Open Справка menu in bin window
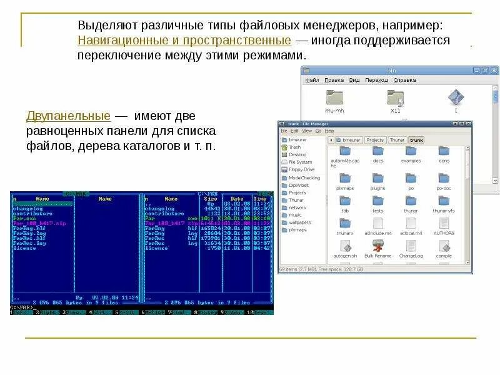This screenshot has height=375, width=500. 404,80
